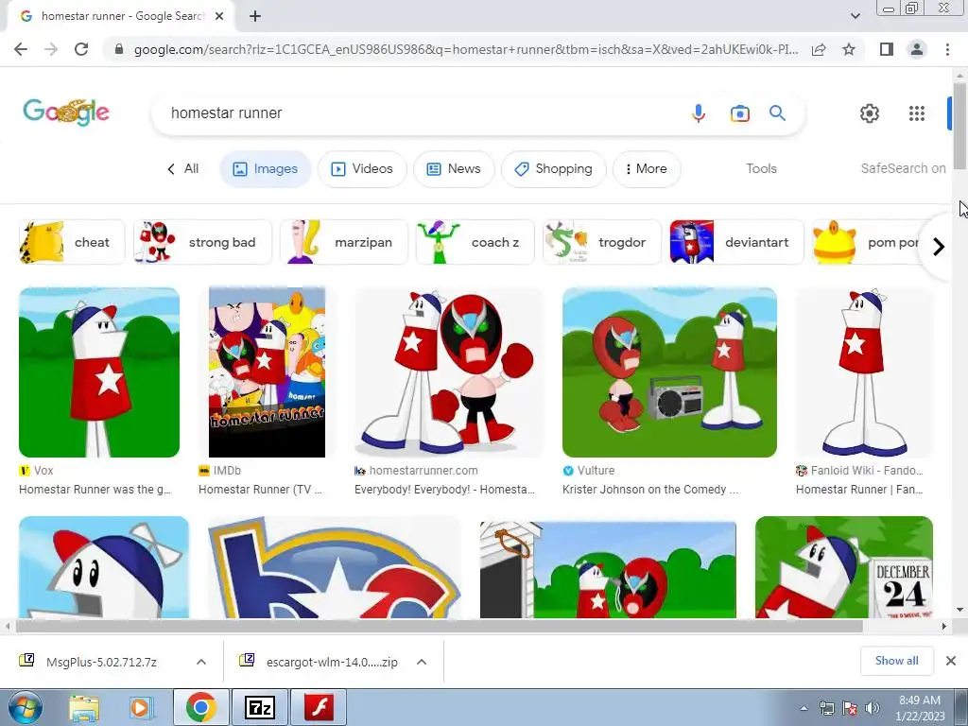Open the Tools filter options
968x726 pixels.
point(761,168)
